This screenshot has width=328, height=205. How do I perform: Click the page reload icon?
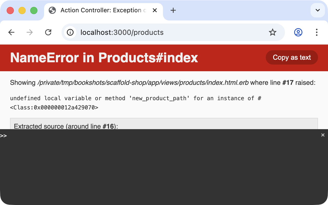[x=48, y=32]
